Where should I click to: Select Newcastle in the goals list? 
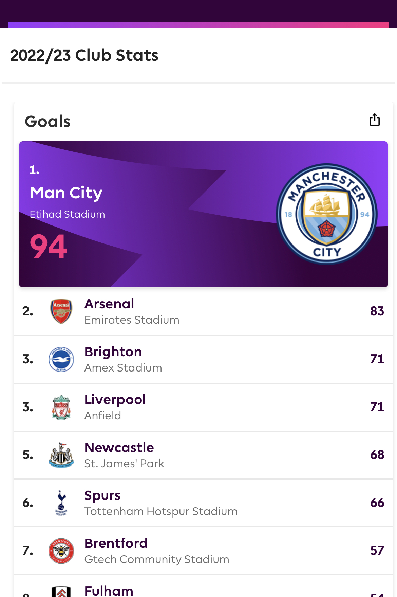119,448
